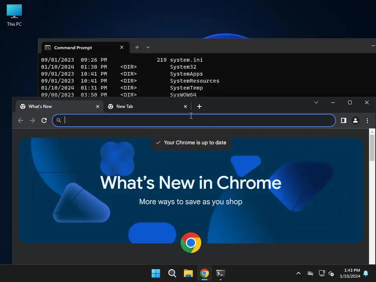Launch File Explorer from the taskbar

click(188, 273)
